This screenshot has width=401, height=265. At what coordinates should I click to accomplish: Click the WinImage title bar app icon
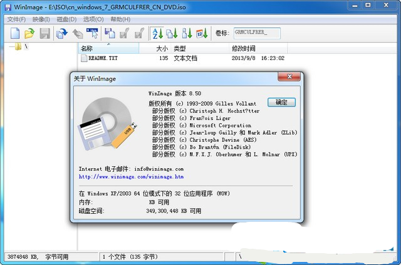pos(8,7)
